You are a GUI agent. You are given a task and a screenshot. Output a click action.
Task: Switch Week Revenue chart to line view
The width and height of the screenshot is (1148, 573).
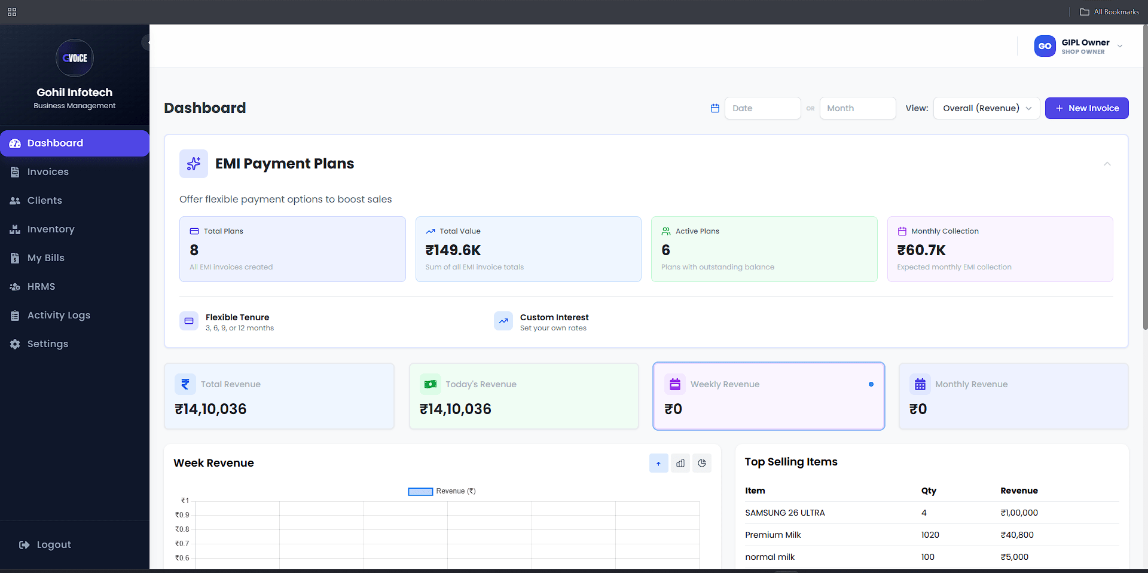[x=659, y=463]
